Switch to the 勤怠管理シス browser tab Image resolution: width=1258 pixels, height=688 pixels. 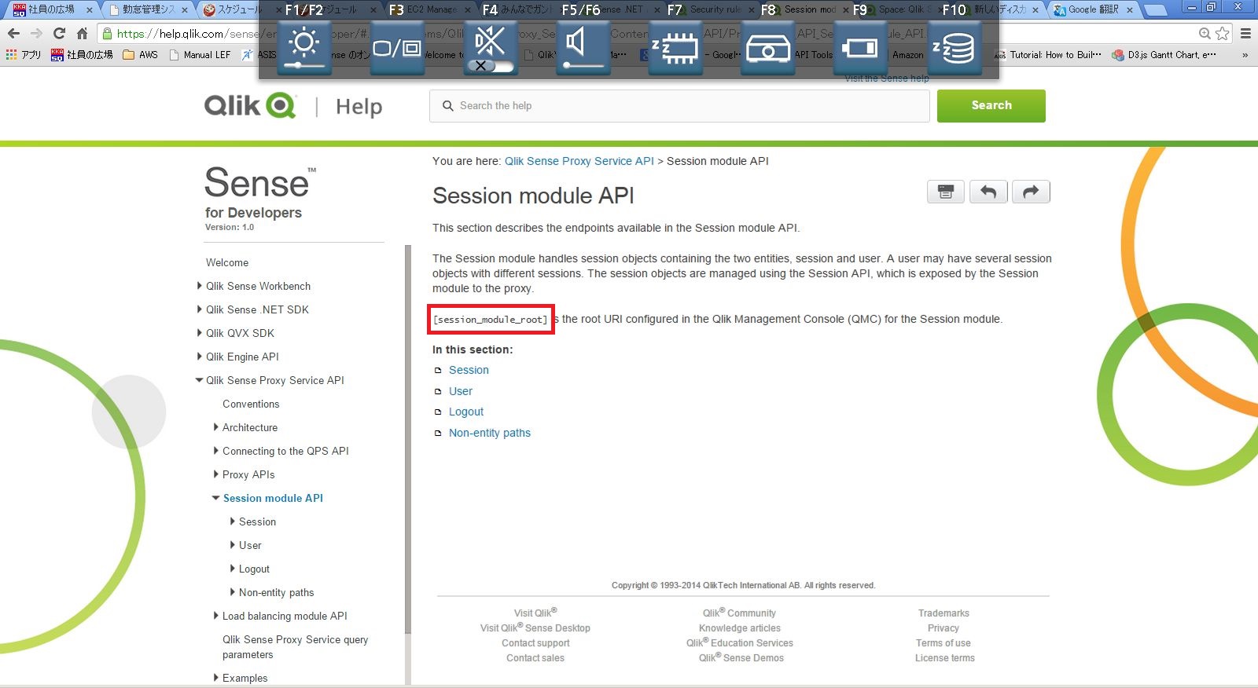tap(148, 9)
